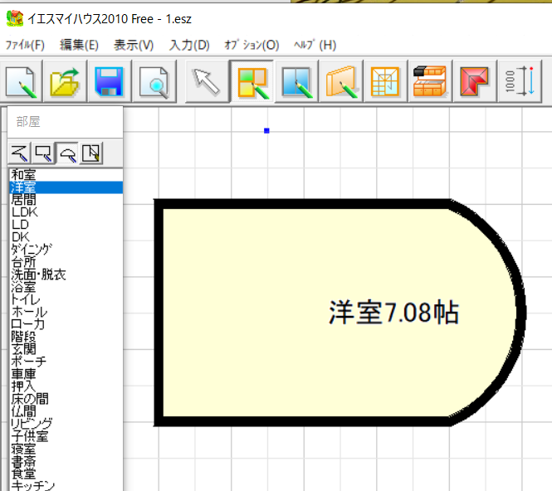
Task: Select 台所 in the room list
Action: point(66,262)
